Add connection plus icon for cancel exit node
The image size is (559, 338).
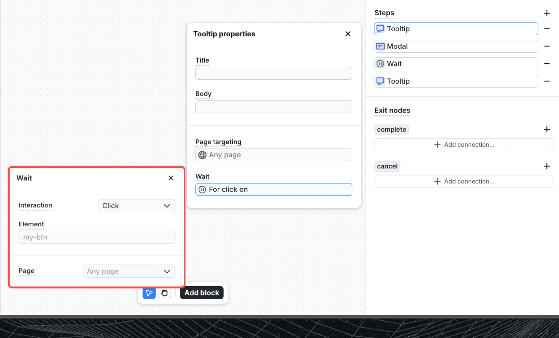pyautogui.click(x=547, y=166)
